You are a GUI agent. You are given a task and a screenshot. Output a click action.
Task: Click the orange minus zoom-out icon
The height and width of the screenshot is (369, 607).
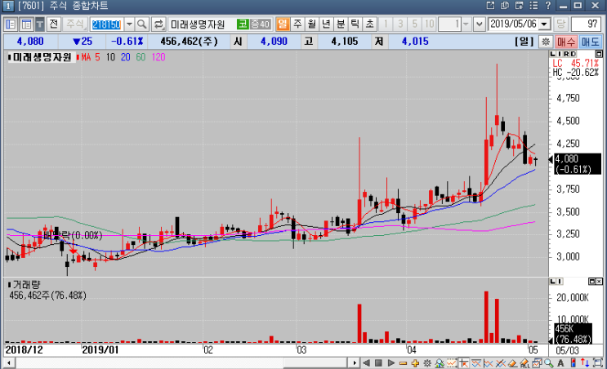403,363
